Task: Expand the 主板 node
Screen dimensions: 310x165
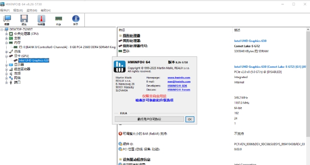Action: [x=6, y=38]
